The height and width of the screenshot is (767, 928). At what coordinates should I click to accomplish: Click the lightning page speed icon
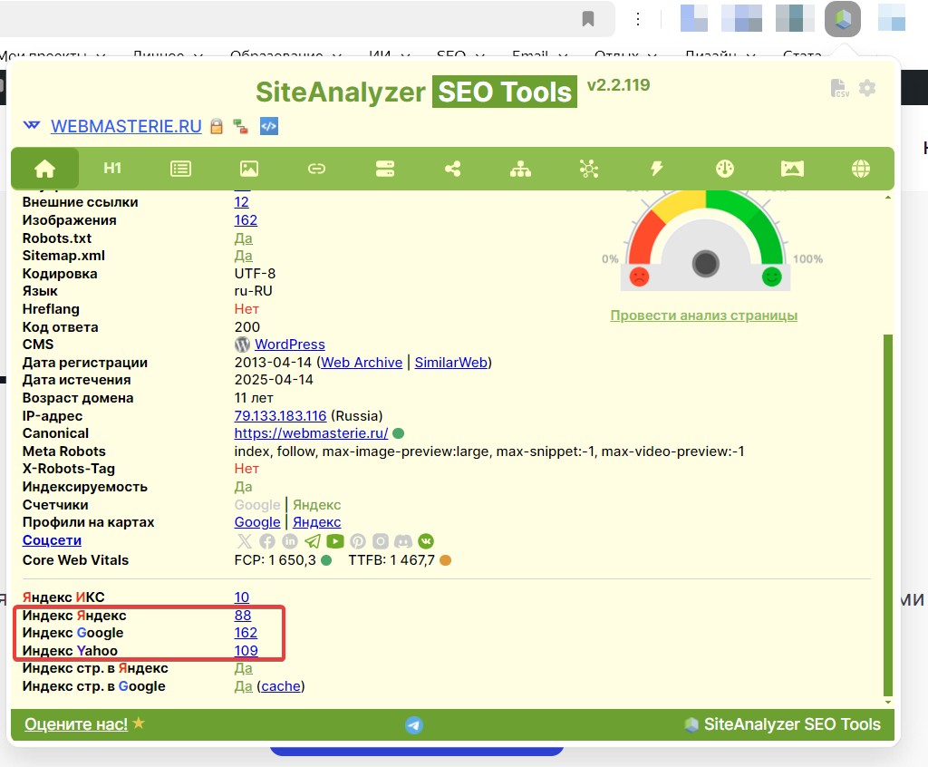click(x=656, y=169)
